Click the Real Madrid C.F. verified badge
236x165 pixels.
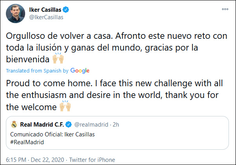[x=68, y=125]
